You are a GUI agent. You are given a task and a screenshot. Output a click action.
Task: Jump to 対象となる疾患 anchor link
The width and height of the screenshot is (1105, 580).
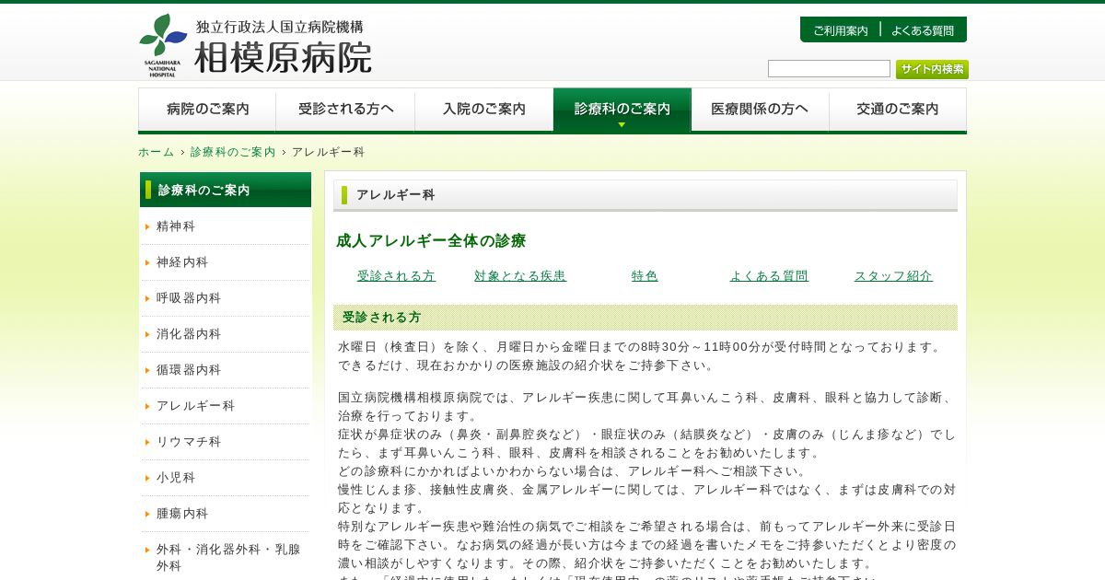click(x=520, y=276)
